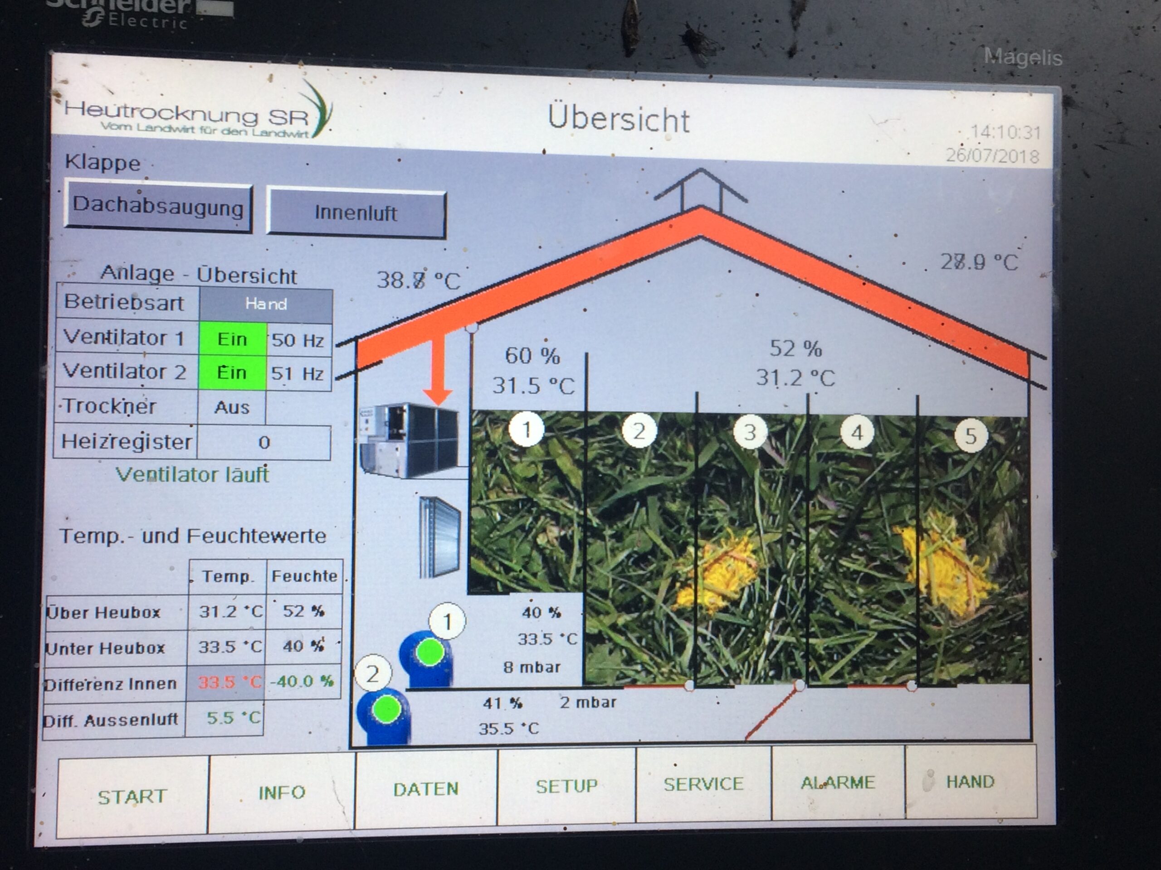Open the ALARME page
This screenshot has width=1161, height=870.
tap(838, 783)
